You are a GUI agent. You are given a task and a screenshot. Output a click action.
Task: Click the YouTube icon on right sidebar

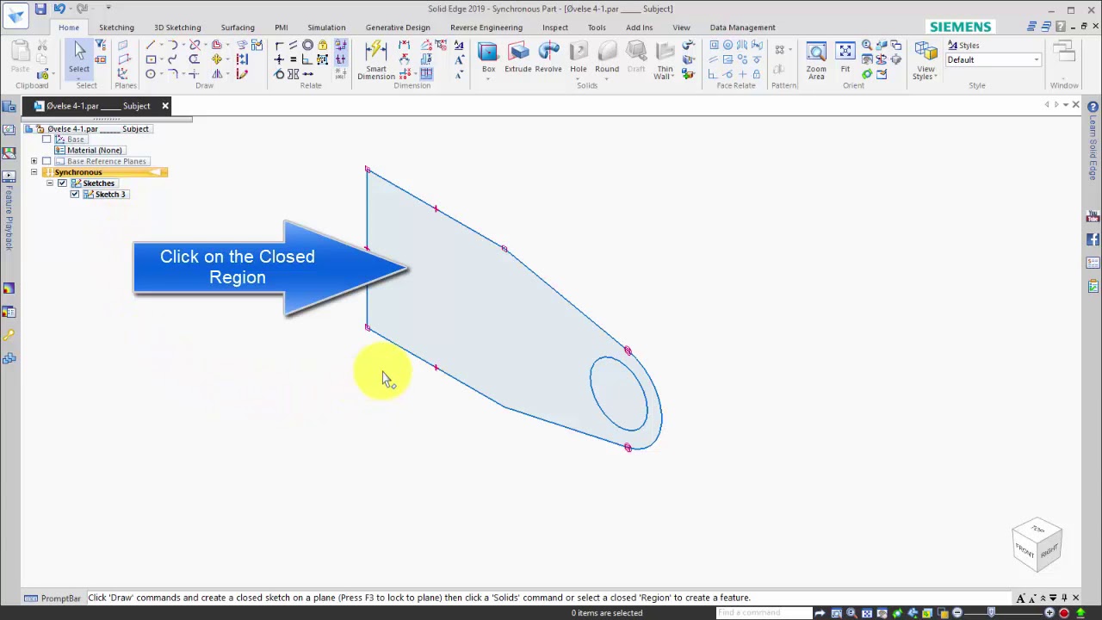[x=1093, y=216]
